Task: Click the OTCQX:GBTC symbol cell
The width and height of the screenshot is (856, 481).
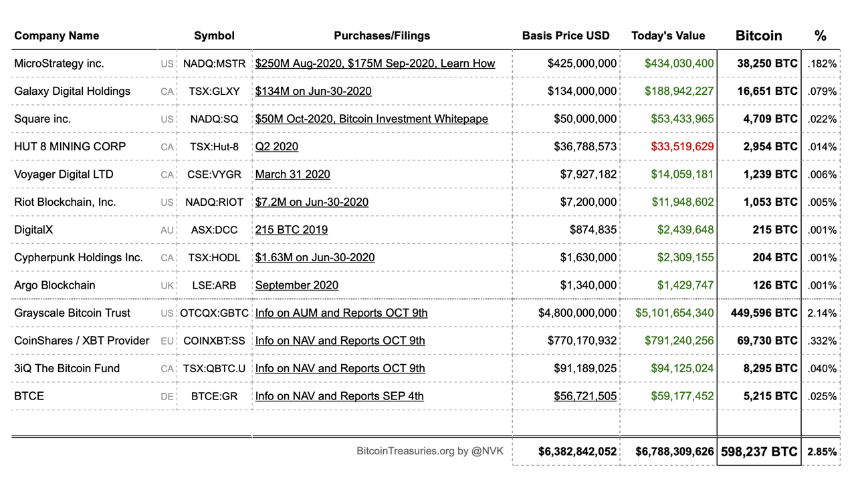Action: tap(214, 313)
